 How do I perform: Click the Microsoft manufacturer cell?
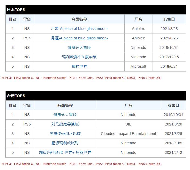(138, 66)
